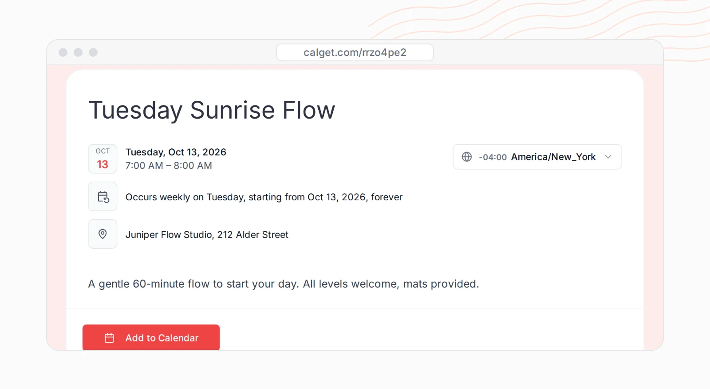This screenshot has height=389, width=710.
Task: Click the 'A gentle 60-minute flow' description
Action: [x=284, y=284]
